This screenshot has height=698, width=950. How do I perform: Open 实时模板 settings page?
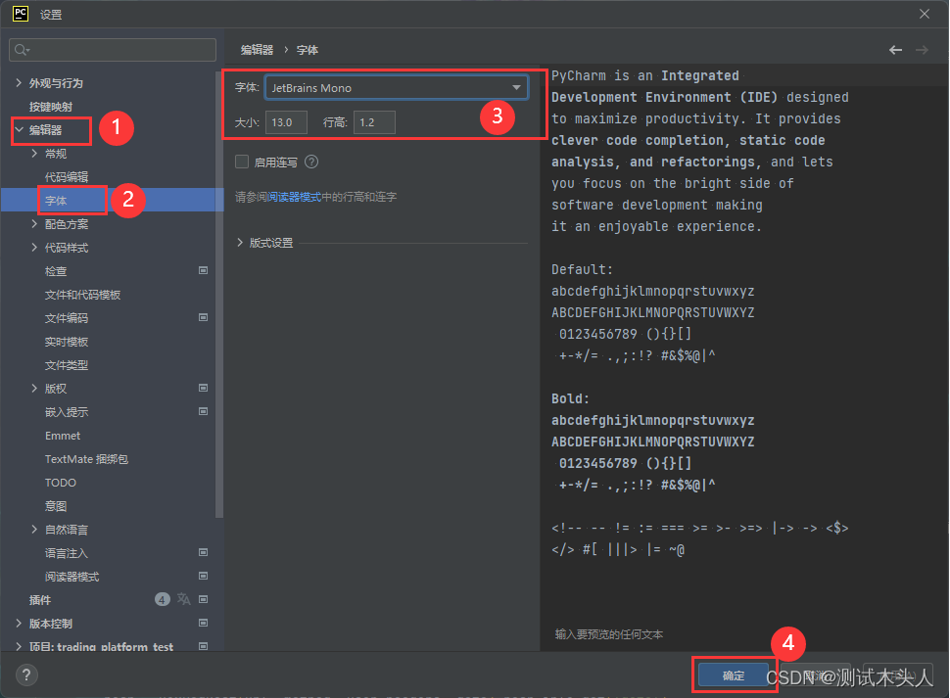[x=67, y=342]
